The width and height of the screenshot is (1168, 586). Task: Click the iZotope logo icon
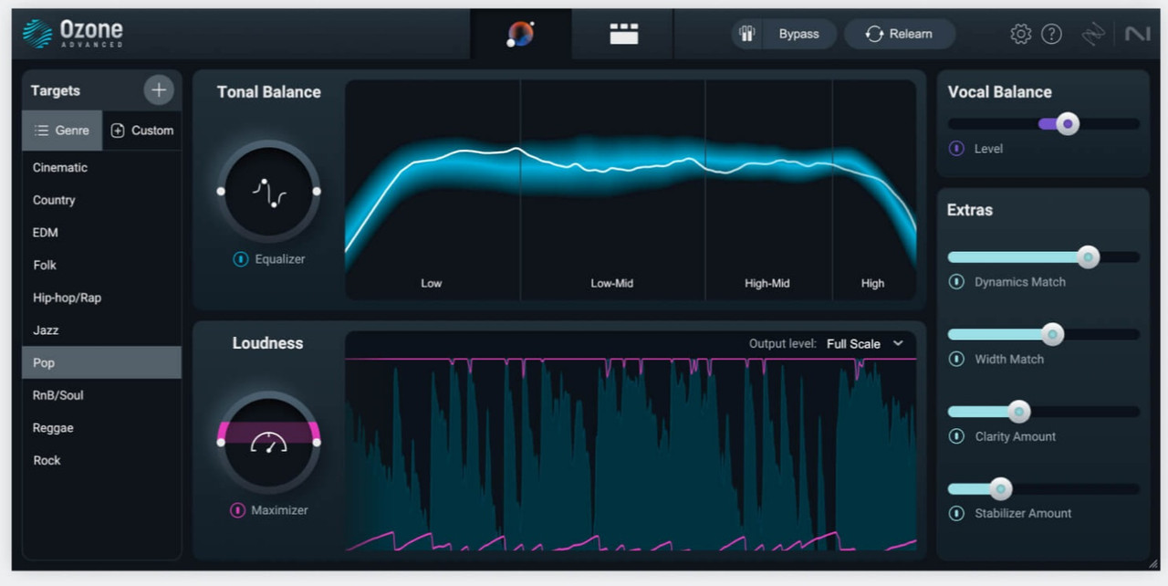(x=1093, y=34)
